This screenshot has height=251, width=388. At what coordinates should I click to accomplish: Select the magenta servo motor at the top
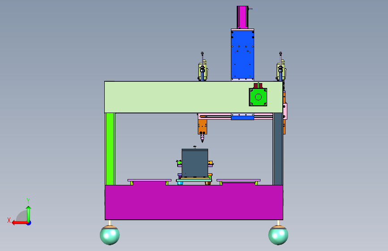tap(243, 17)
